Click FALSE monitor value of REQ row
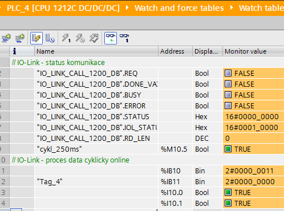 click(x=253, y=73)
